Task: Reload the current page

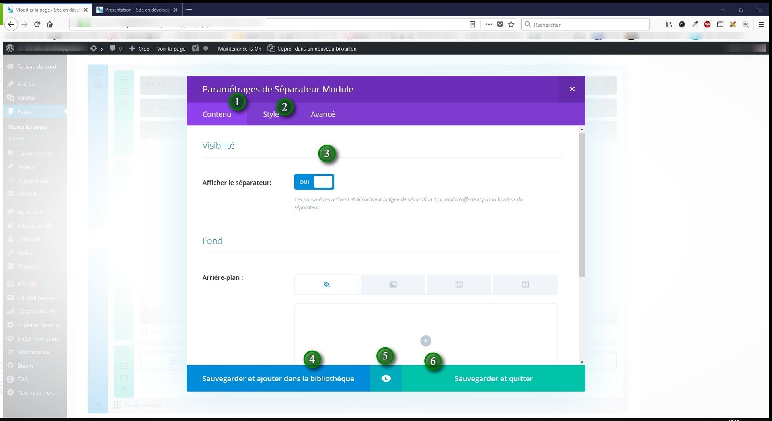Action: (x=37, y=25)
